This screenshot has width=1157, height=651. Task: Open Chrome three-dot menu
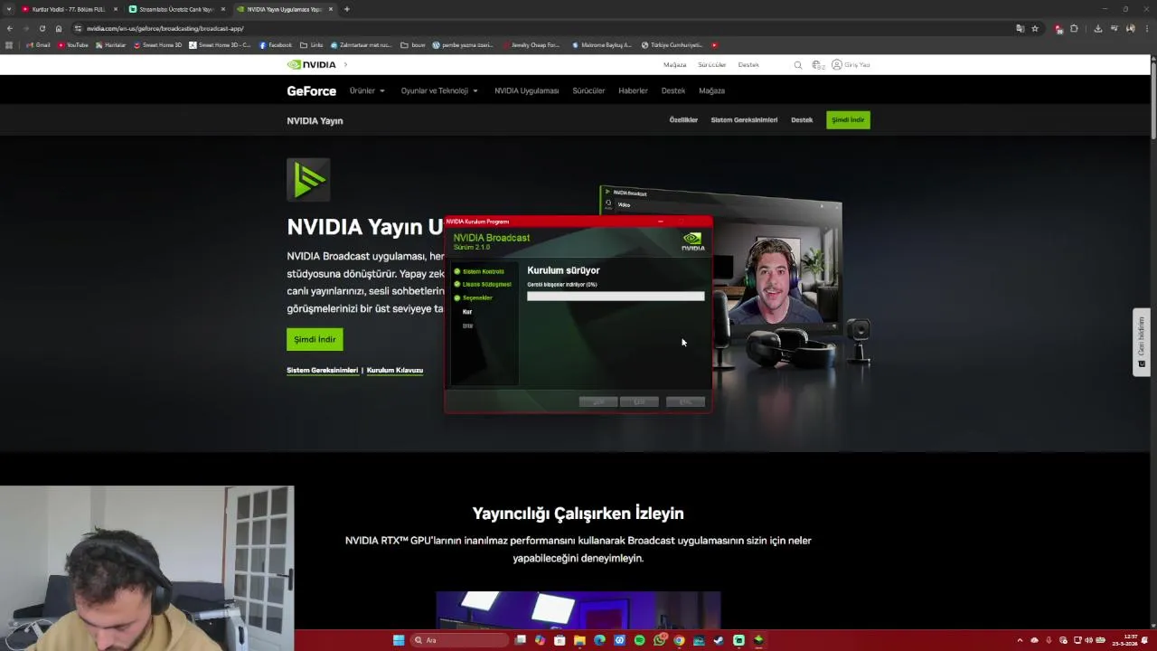point(1146,28)
